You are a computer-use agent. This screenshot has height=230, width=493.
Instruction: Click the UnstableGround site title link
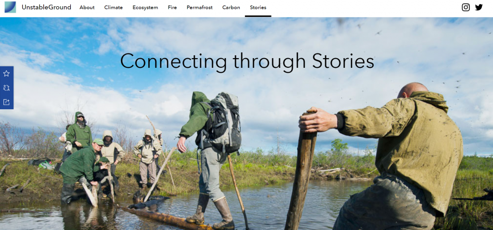[47, 7]
